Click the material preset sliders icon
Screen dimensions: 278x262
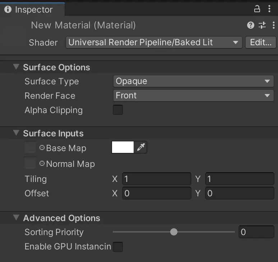pyautogui.click(x=262, y=25)
